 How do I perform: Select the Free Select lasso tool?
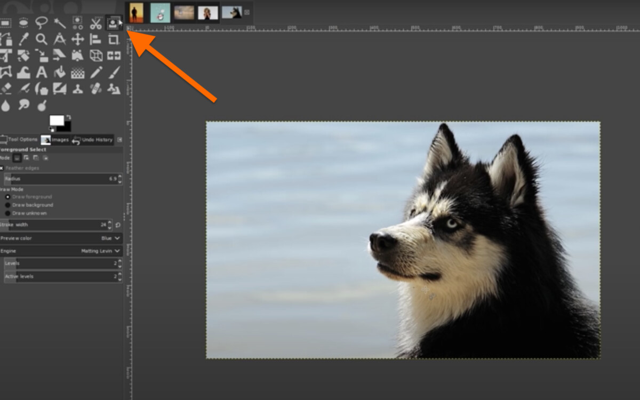(x=41, y=23)
